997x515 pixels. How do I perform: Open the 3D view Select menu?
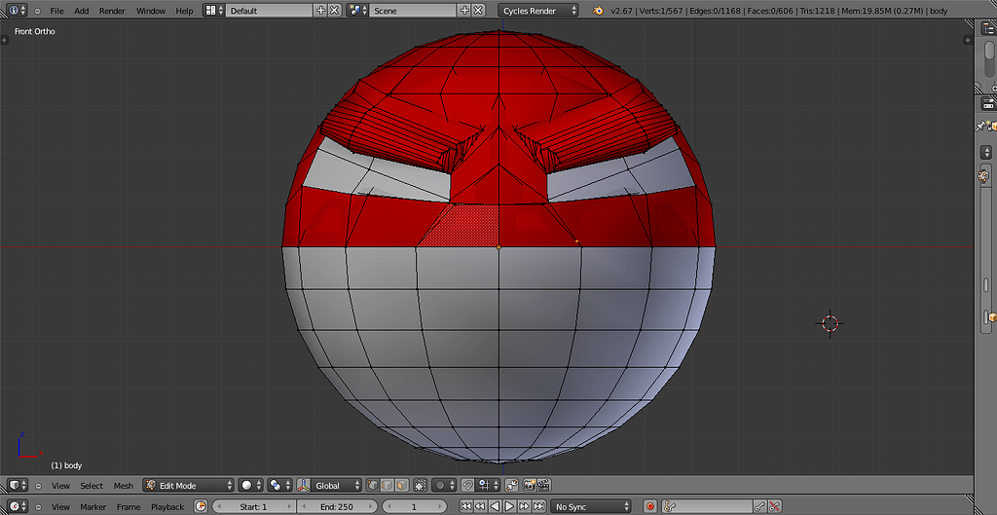click(91, 486)
